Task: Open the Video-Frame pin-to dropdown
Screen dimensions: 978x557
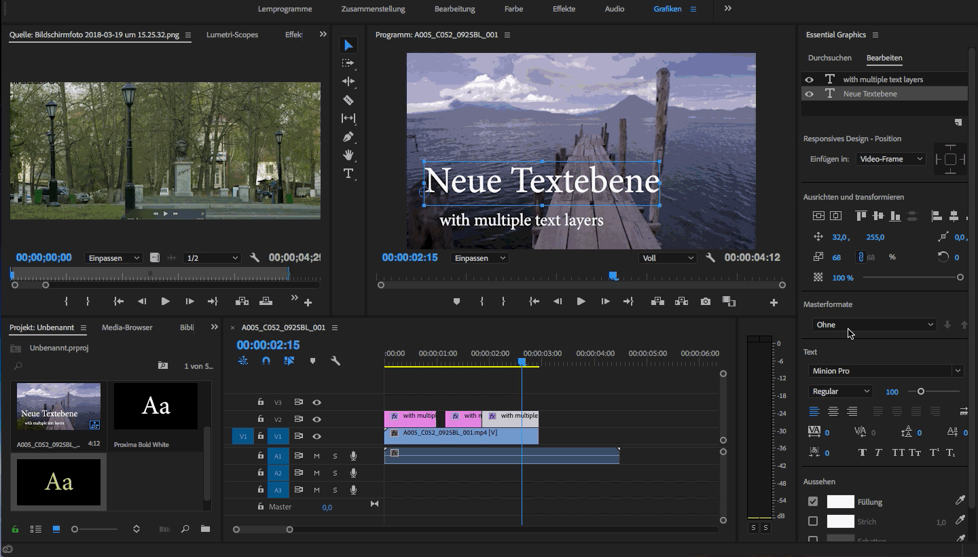Action: [x=890, y=159]
